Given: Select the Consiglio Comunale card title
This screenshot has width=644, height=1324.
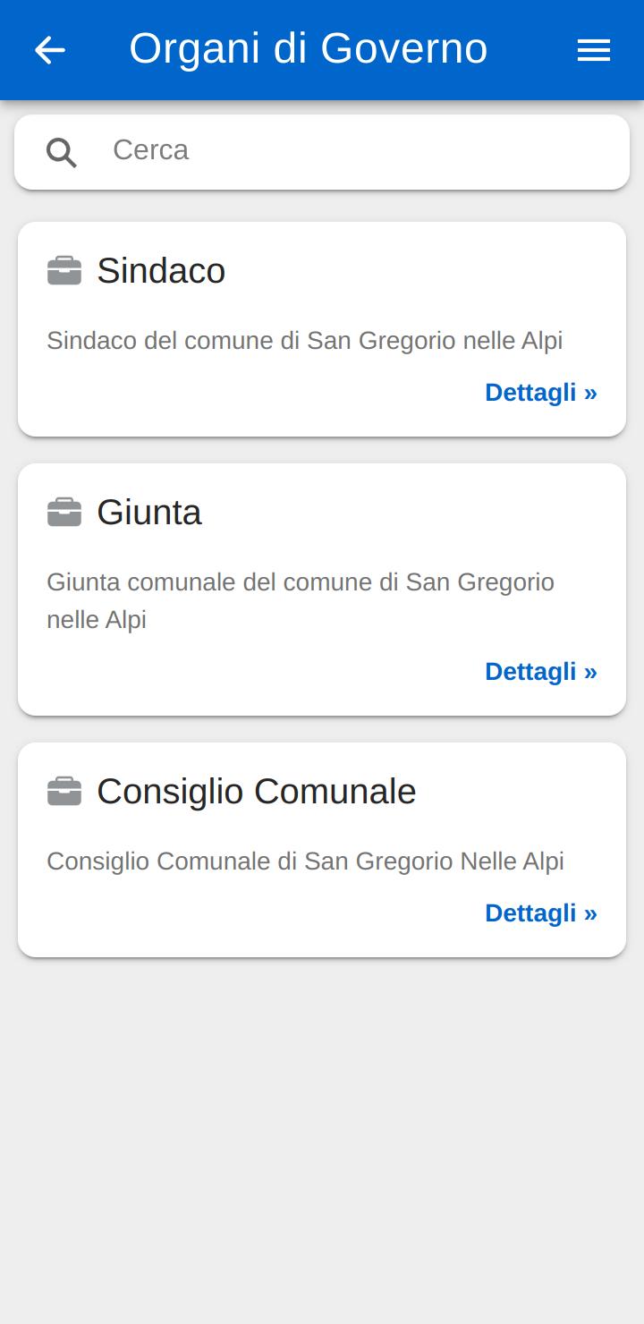Looking at the screenshot, I should click(x=257, y=791).
